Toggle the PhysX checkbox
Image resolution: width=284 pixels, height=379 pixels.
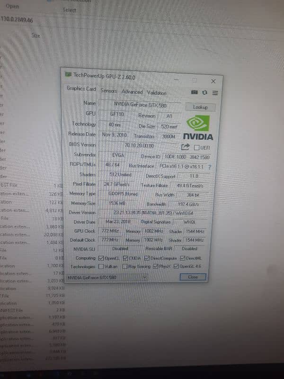(x=156, y=266)
